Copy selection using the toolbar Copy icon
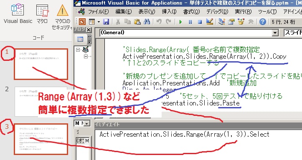302x160 pixels. (127, 22)
